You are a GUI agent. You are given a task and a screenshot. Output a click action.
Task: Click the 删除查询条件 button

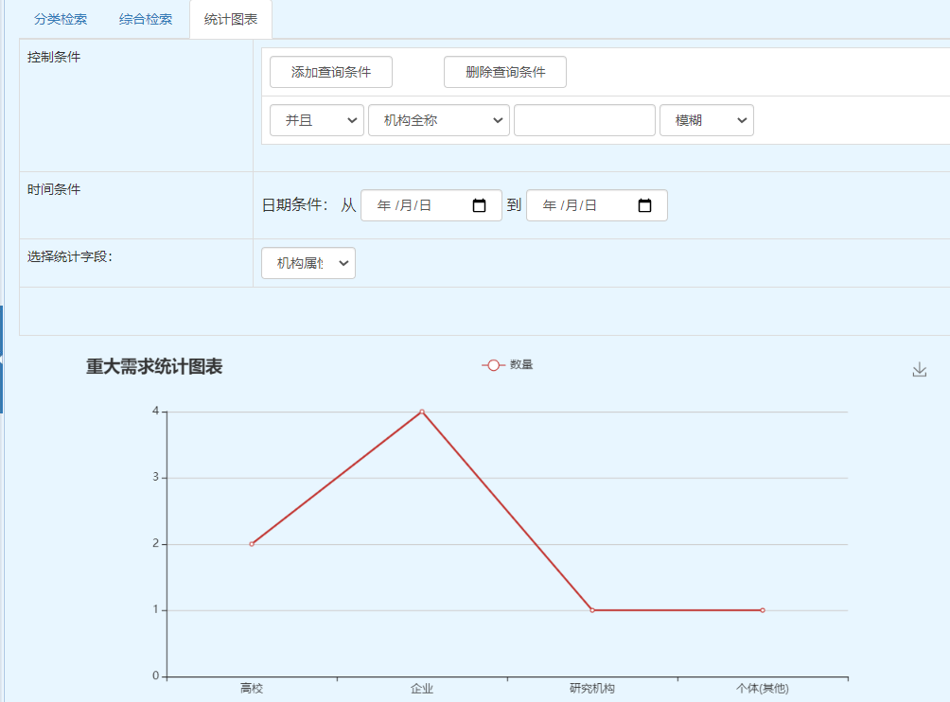[505, 72]
